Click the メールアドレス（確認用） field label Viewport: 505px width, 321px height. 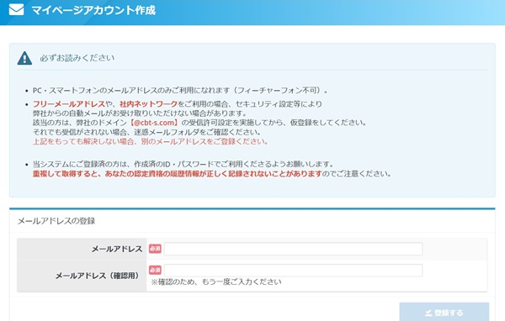[x=98, y=276]
